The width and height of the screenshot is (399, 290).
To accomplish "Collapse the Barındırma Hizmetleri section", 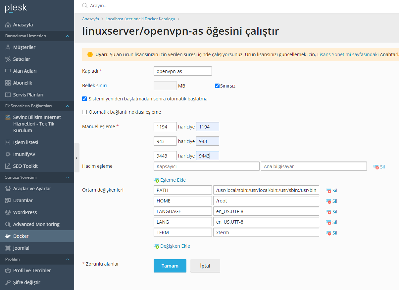I will tap(68, 36).
